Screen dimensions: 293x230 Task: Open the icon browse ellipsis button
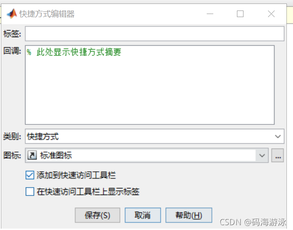pos(278,156)
